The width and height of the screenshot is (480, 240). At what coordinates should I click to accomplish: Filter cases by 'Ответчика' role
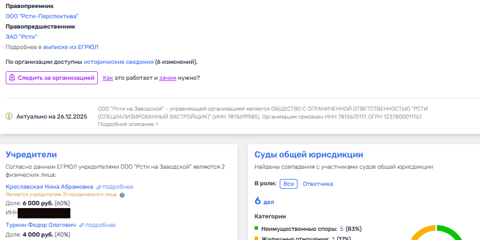(x=318, y=184)
